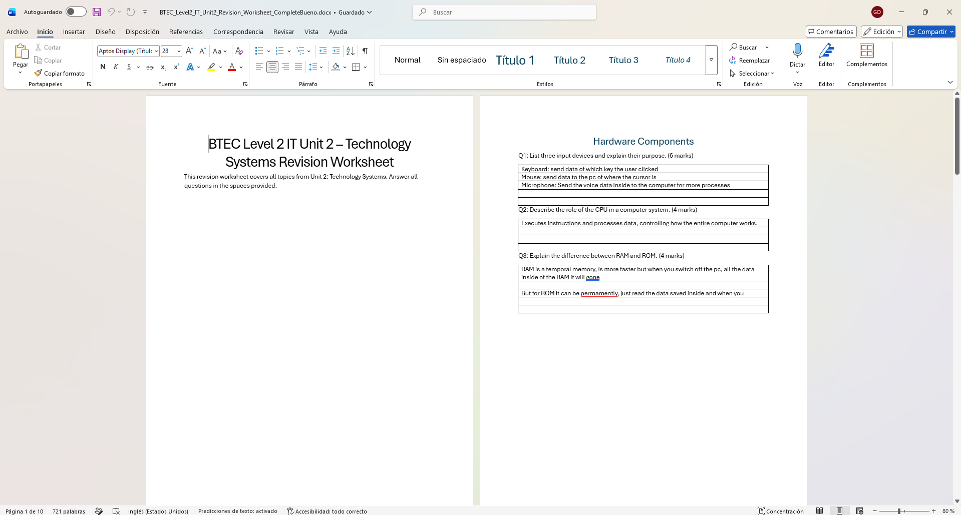Expand the styles gallery
Screen dimensions: 961x515
[711, 60]
